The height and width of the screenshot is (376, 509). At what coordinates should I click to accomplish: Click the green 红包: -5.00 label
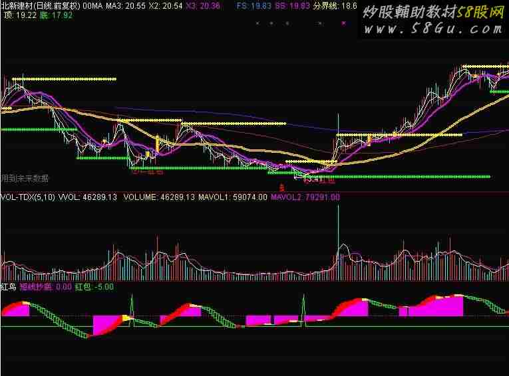coord(94,287)
